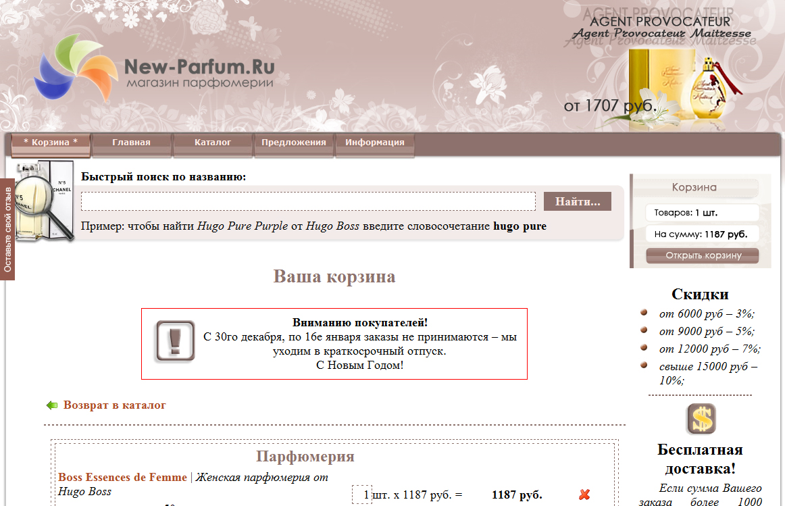
Task: Click the Найти... search button
Action: (x=577, y=201)
